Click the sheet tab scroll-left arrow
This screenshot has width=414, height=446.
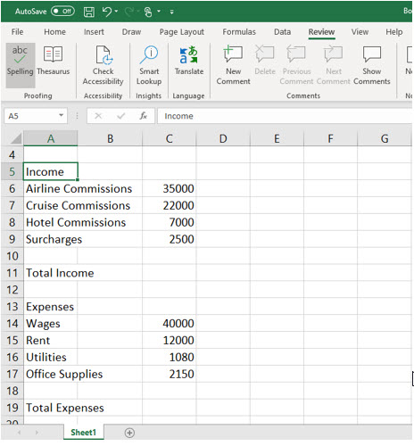19,433
